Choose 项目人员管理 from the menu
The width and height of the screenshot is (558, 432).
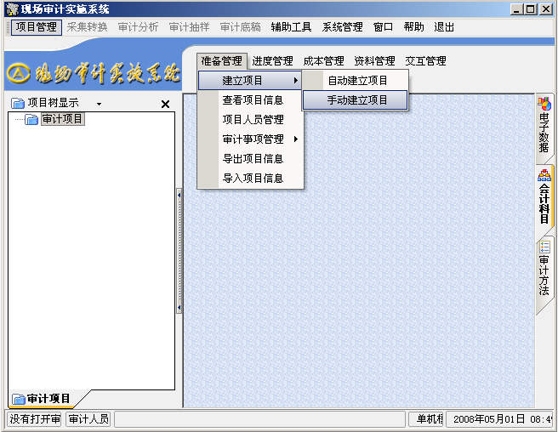[250, 120]
